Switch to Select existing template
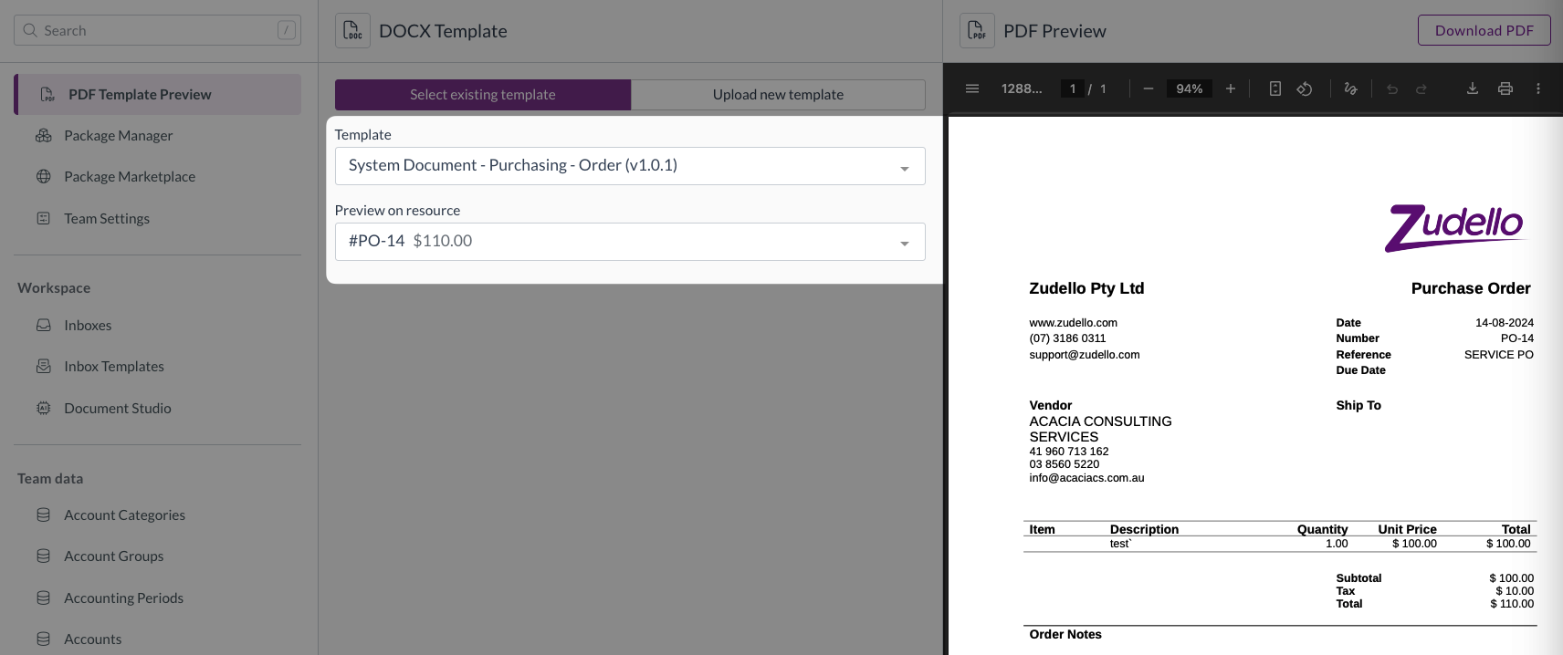The height and width of the screenshot is (655, 1563). (482, 95)
